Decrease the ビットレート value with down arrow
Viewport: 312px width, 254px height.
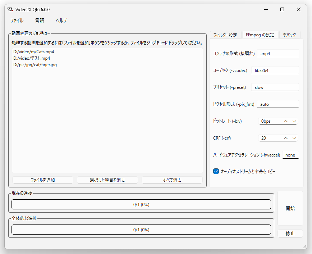pyautogui.click(x=294, y=121)
